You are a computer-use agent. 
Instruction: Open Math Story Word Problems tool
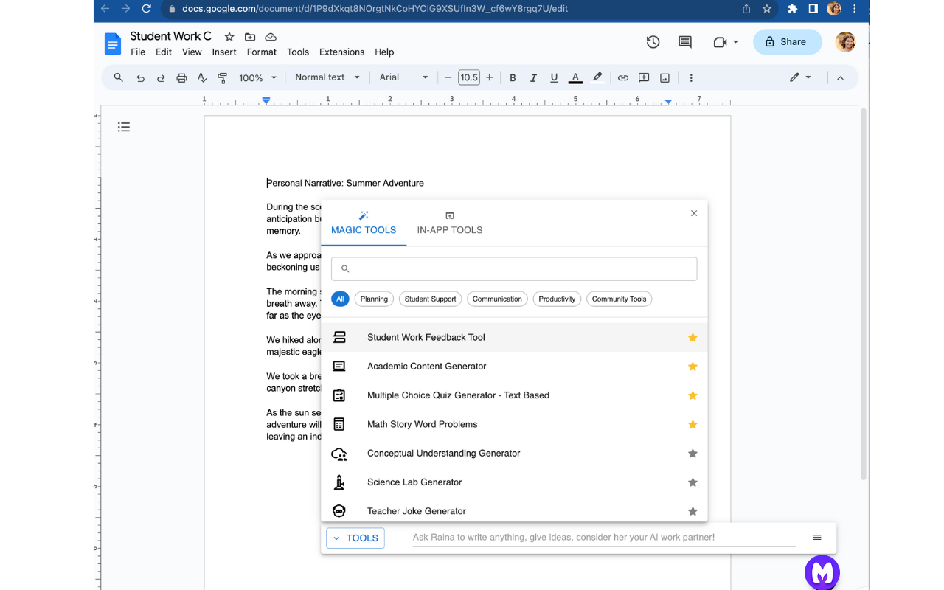(514, 424)
